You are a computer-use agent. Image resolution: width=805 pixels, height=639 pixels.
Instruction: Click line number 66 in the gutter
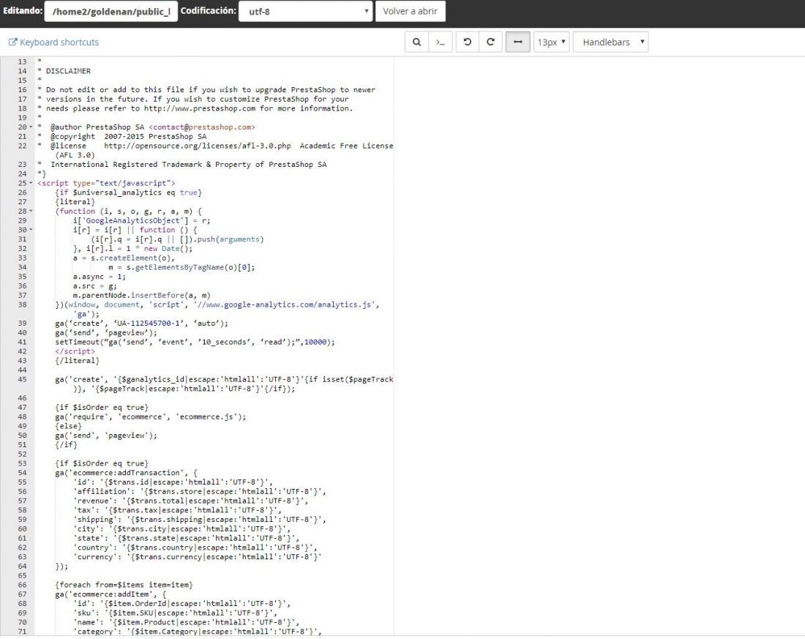[22, 585]
